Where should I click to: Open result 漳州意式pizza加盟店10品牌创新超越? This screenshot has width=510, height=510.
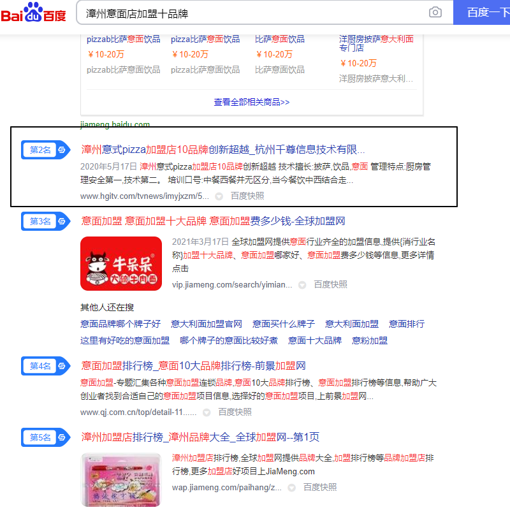[222, 150]
